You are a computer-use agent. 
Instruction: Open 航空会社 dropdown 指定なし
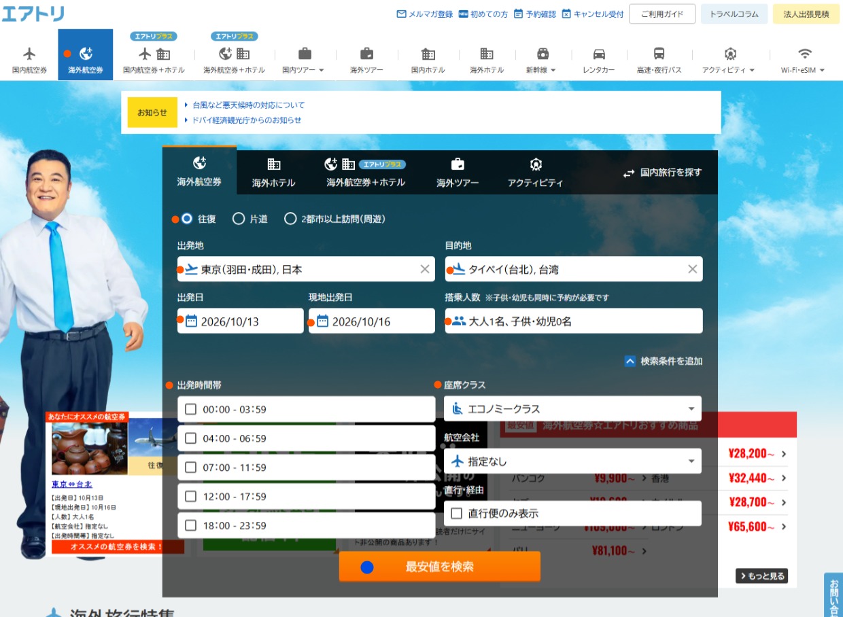coord(572,461)
